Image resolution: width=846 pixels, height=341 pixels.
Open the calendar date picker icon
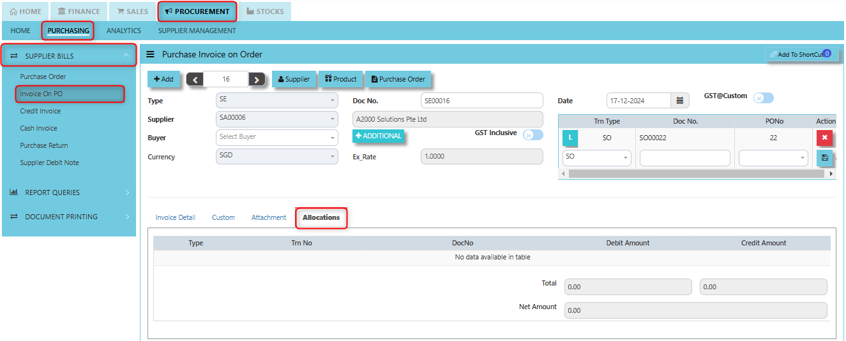[679, 101]
